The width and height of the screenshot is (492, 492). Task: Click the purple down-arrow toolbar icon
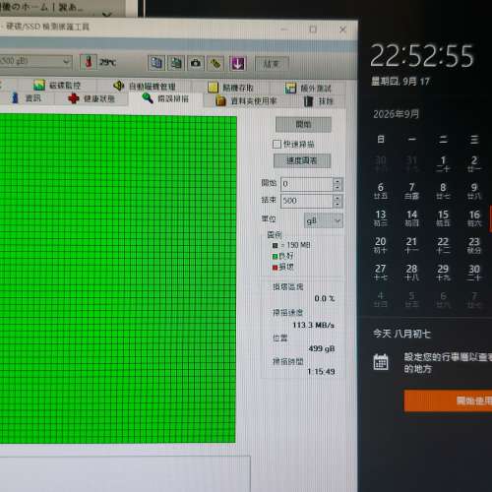click(237, 63)
